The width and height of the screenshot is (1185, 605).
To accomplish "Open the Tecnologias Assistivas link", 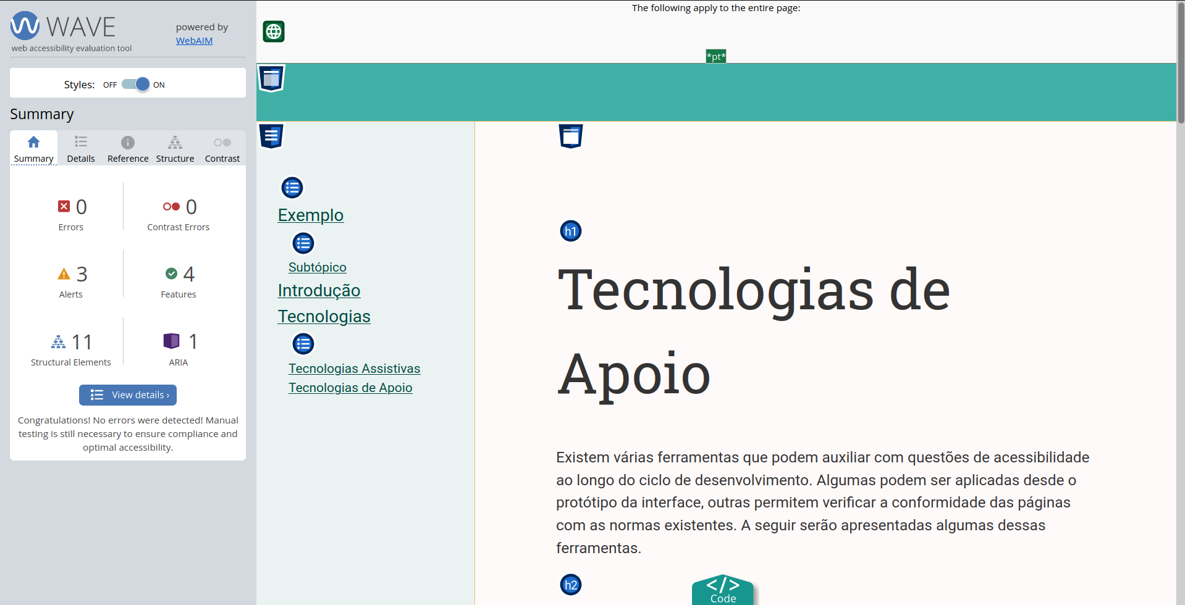I will 354,369.
